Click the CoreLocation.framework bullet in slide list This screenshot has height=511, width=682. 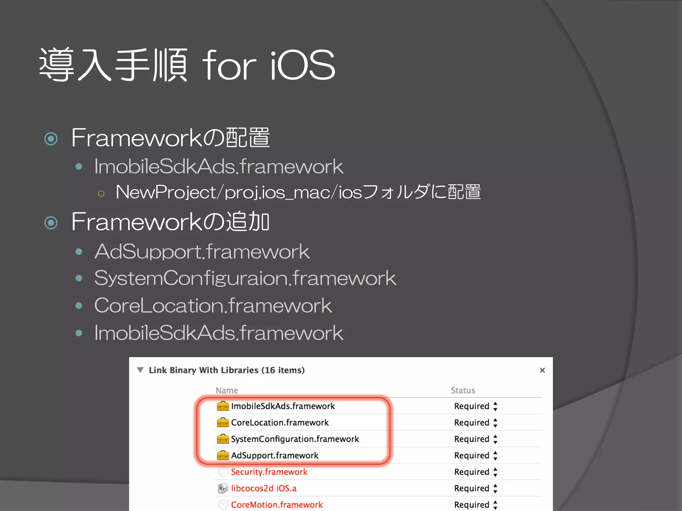pyautogui.click(x=213, y=305)
